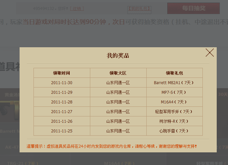Open the 我的礼包 link
The image size is (228, 165).
[139, 9]
